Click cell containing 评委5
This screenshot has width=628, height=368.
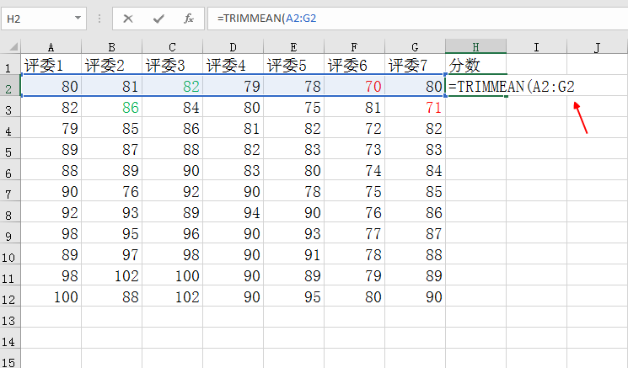(x=293, y=64)
